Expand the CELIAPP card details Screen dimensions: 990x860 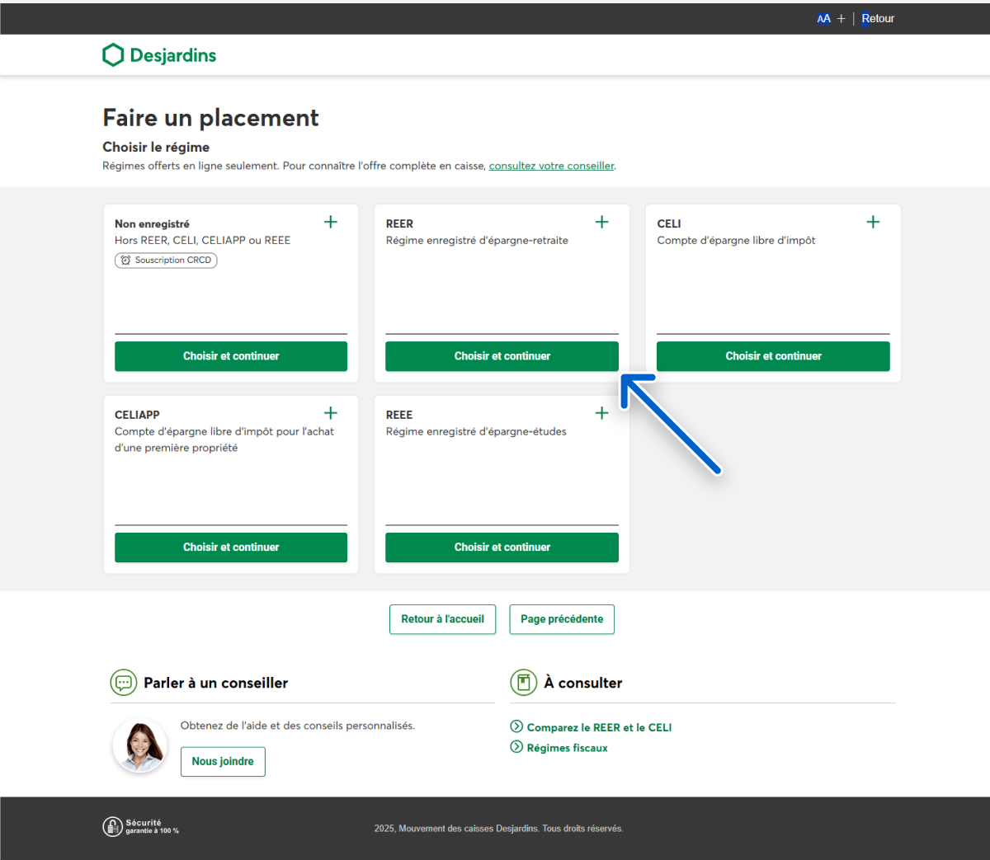point(331,413)
